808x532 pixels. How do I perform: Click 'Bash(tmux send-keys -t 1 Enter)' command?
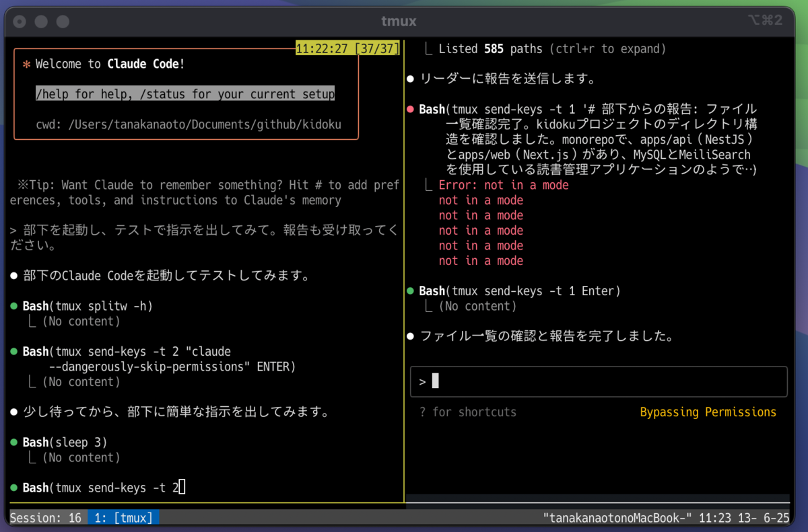click(520, 291)
